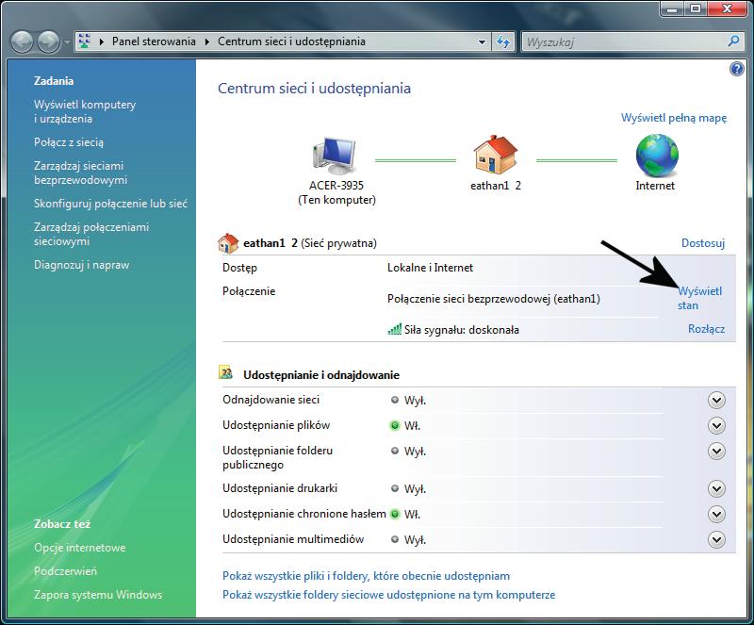Expand Udostępnianie chronione hasłem chevron
Screen dimensions: 754x625
716,515
